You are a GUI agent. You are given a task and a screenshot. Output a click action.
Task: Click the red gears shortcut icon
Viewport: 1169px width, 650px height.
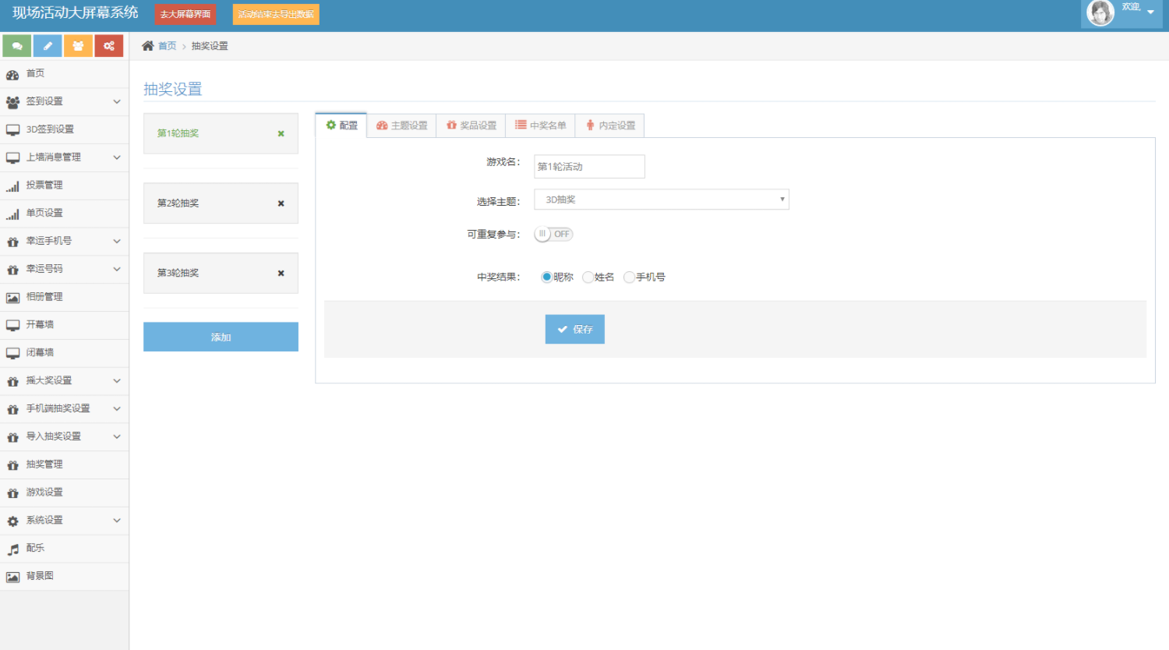pos(109,46)
